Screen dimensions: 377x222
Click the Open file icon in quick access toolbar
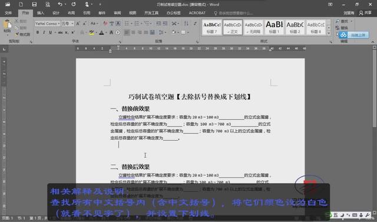[8, 4]
